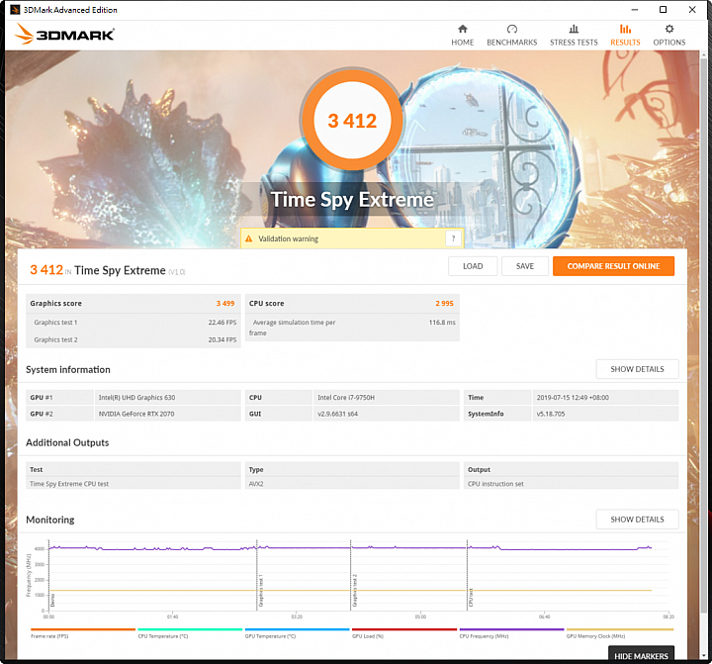Switch to Stress Tests tab
Viewport: 712px width, 664px height.
tap(574, 36)
